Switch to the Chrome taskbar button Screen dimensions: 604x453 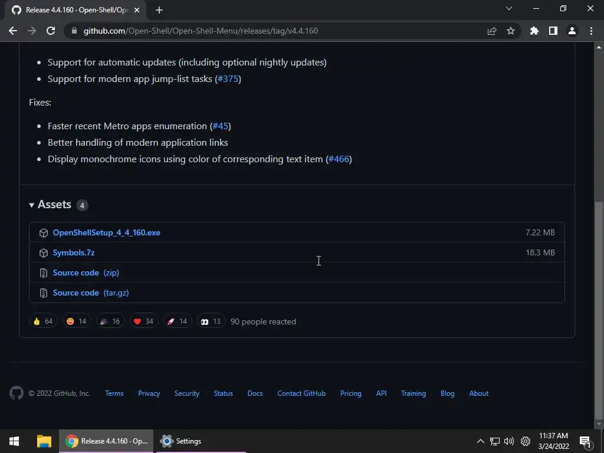106,441
